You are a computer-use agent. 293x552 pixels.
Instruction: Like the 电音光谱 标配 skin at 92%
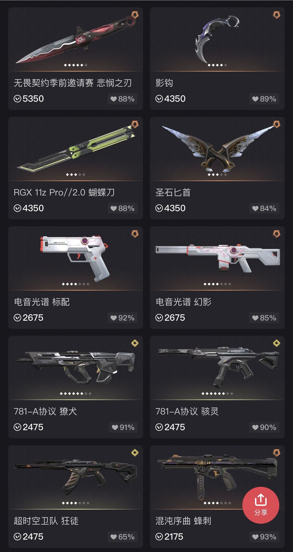pos(122,318)
